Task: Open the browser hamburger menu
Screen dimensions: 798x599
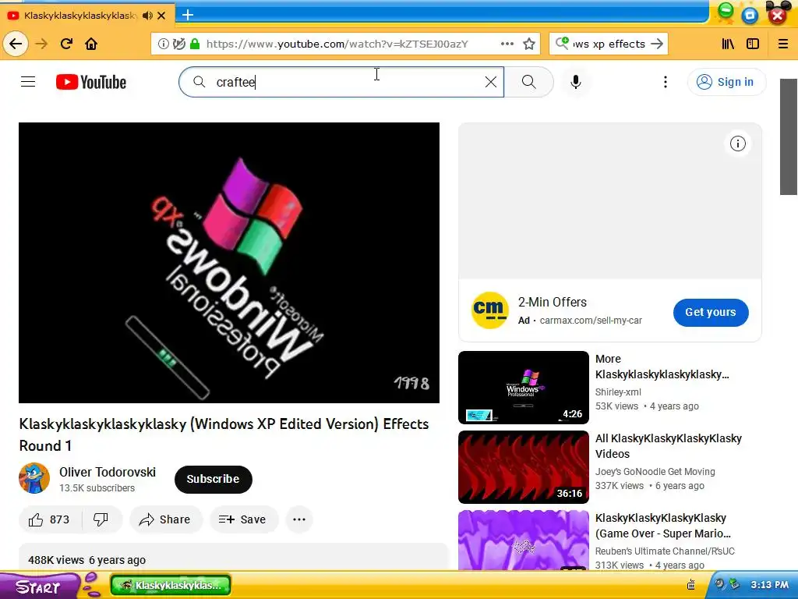Action: [x=783, y=44]
